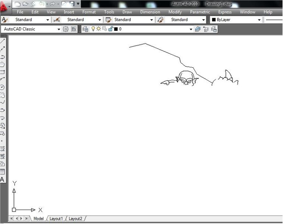The height and width of the screenshot is (224, 283).
Task: Open the Format menu
Action: click(89, 12)
